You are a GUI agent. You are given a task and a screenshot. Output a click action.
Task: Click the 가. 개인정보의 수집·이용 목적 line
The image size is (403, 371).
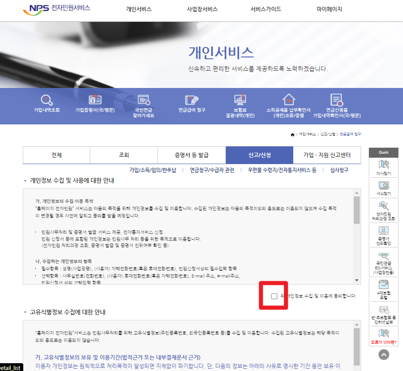coord(64,201)
